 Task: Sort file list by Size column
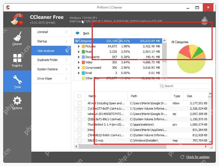click(x=196, y=96)
